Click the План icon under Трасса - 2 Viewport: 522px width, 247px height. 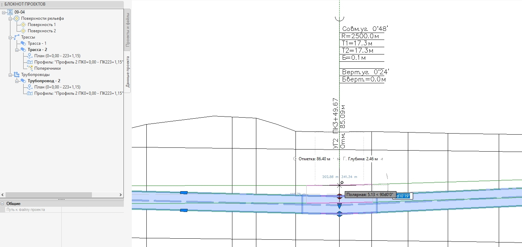point(30,56)
